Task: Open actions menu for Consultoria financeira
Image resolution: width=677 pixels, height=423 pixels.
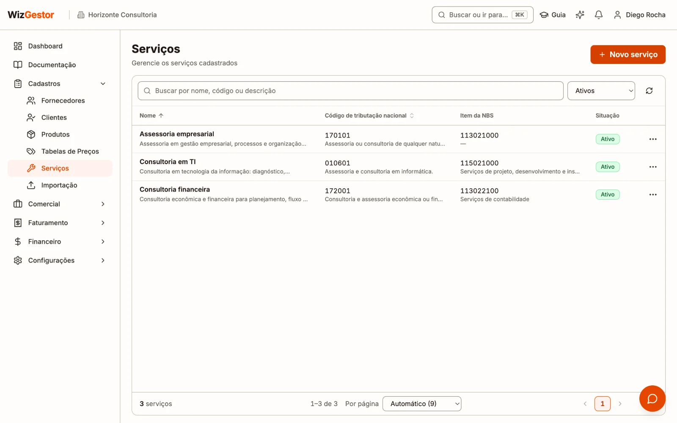Action: click(653, 195)
